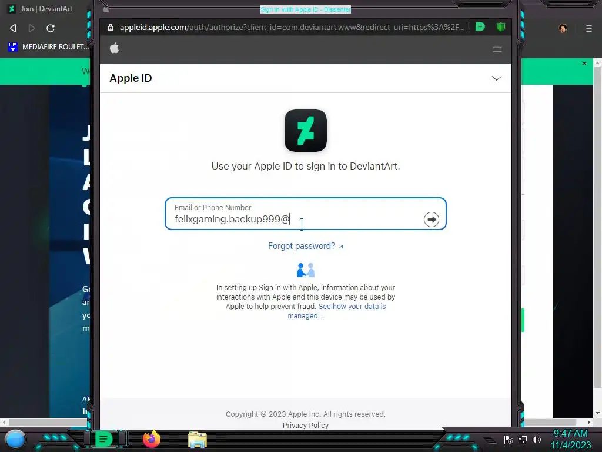Open the browser profile avatar
This screenshot has width=602, height=452.
point(563,28)
